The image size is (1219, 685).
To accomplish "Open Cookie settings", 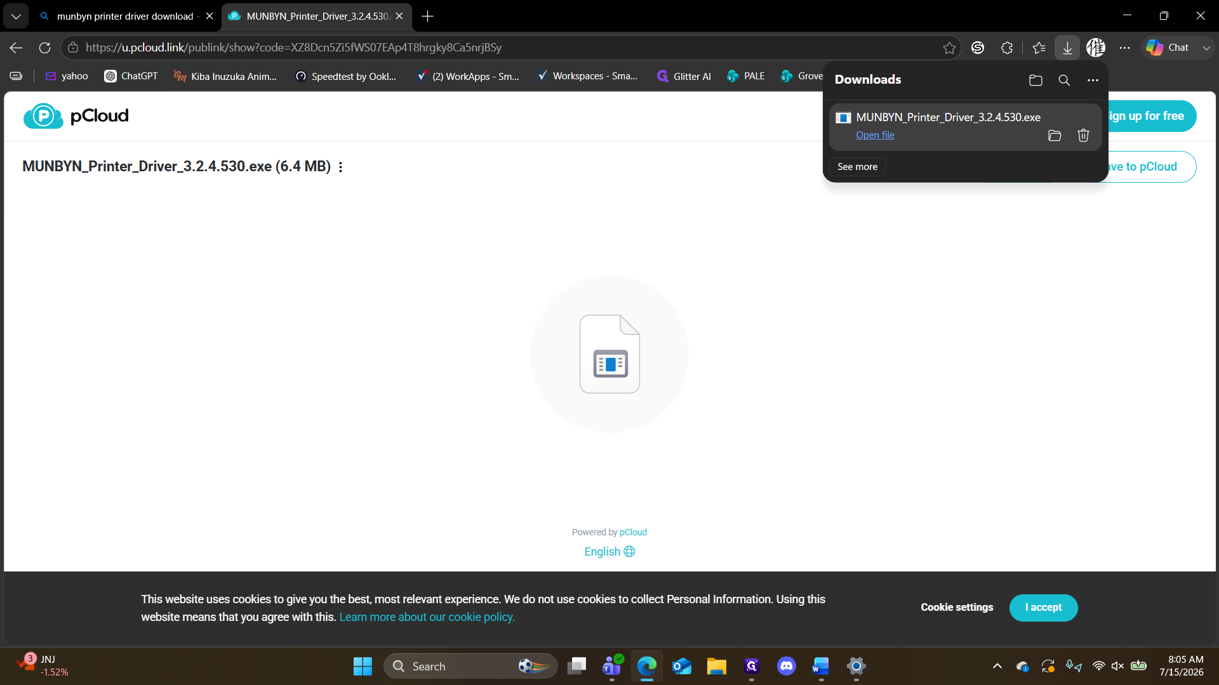I will (x=957, y=608).
